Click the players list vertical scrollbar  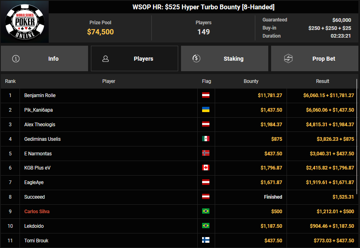357,121
